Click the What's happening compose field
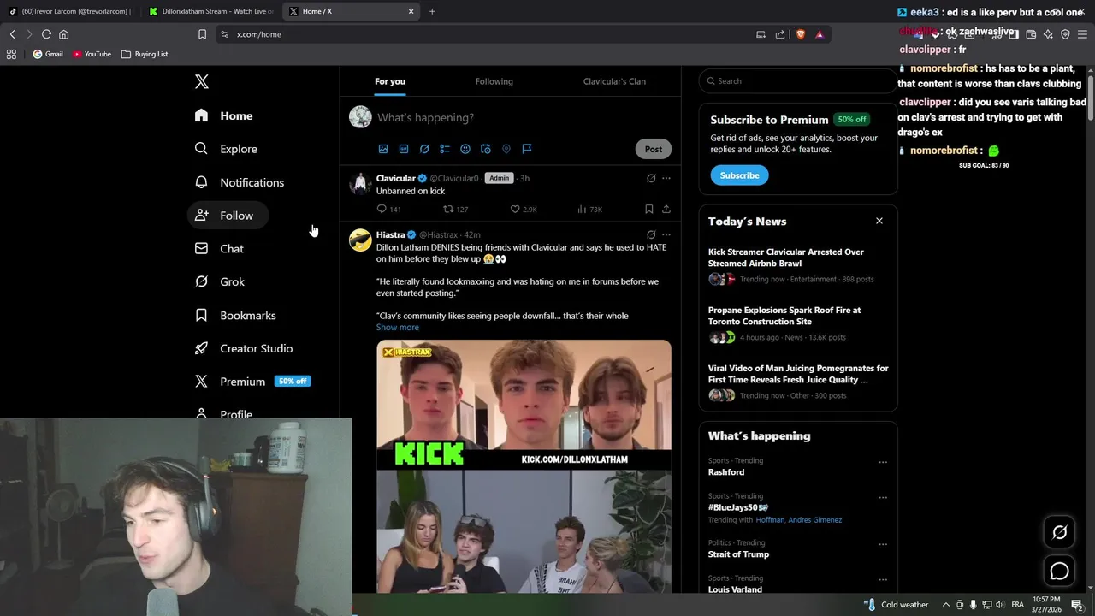 [524, 117]
